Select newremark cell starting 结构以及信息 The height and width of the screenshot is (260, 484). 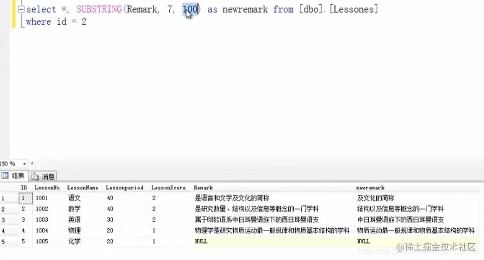pos(400,209)
